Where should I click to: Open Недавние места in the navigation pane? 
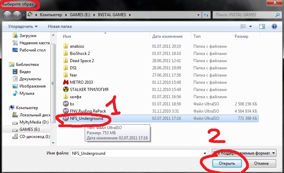[x=34, y=43]
